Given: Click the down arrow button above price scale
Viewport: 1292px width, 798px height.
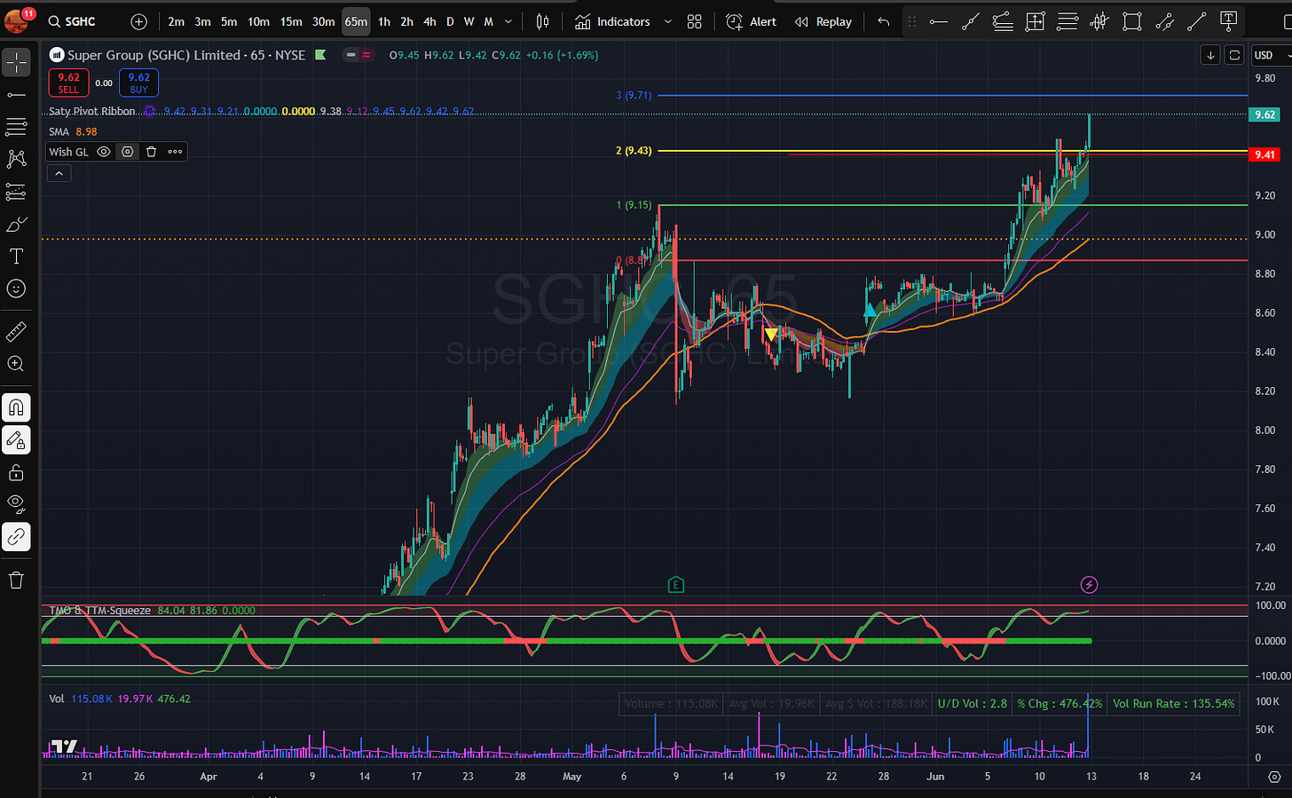Looking at the screenshot, I should [x=1210, y=55].
